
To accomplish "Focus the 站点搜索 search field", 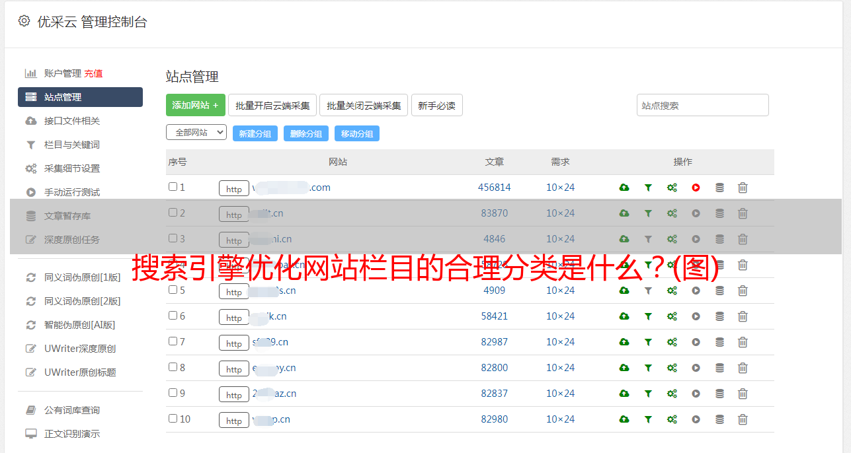I will pyautogui.click(x=702, y=105).
